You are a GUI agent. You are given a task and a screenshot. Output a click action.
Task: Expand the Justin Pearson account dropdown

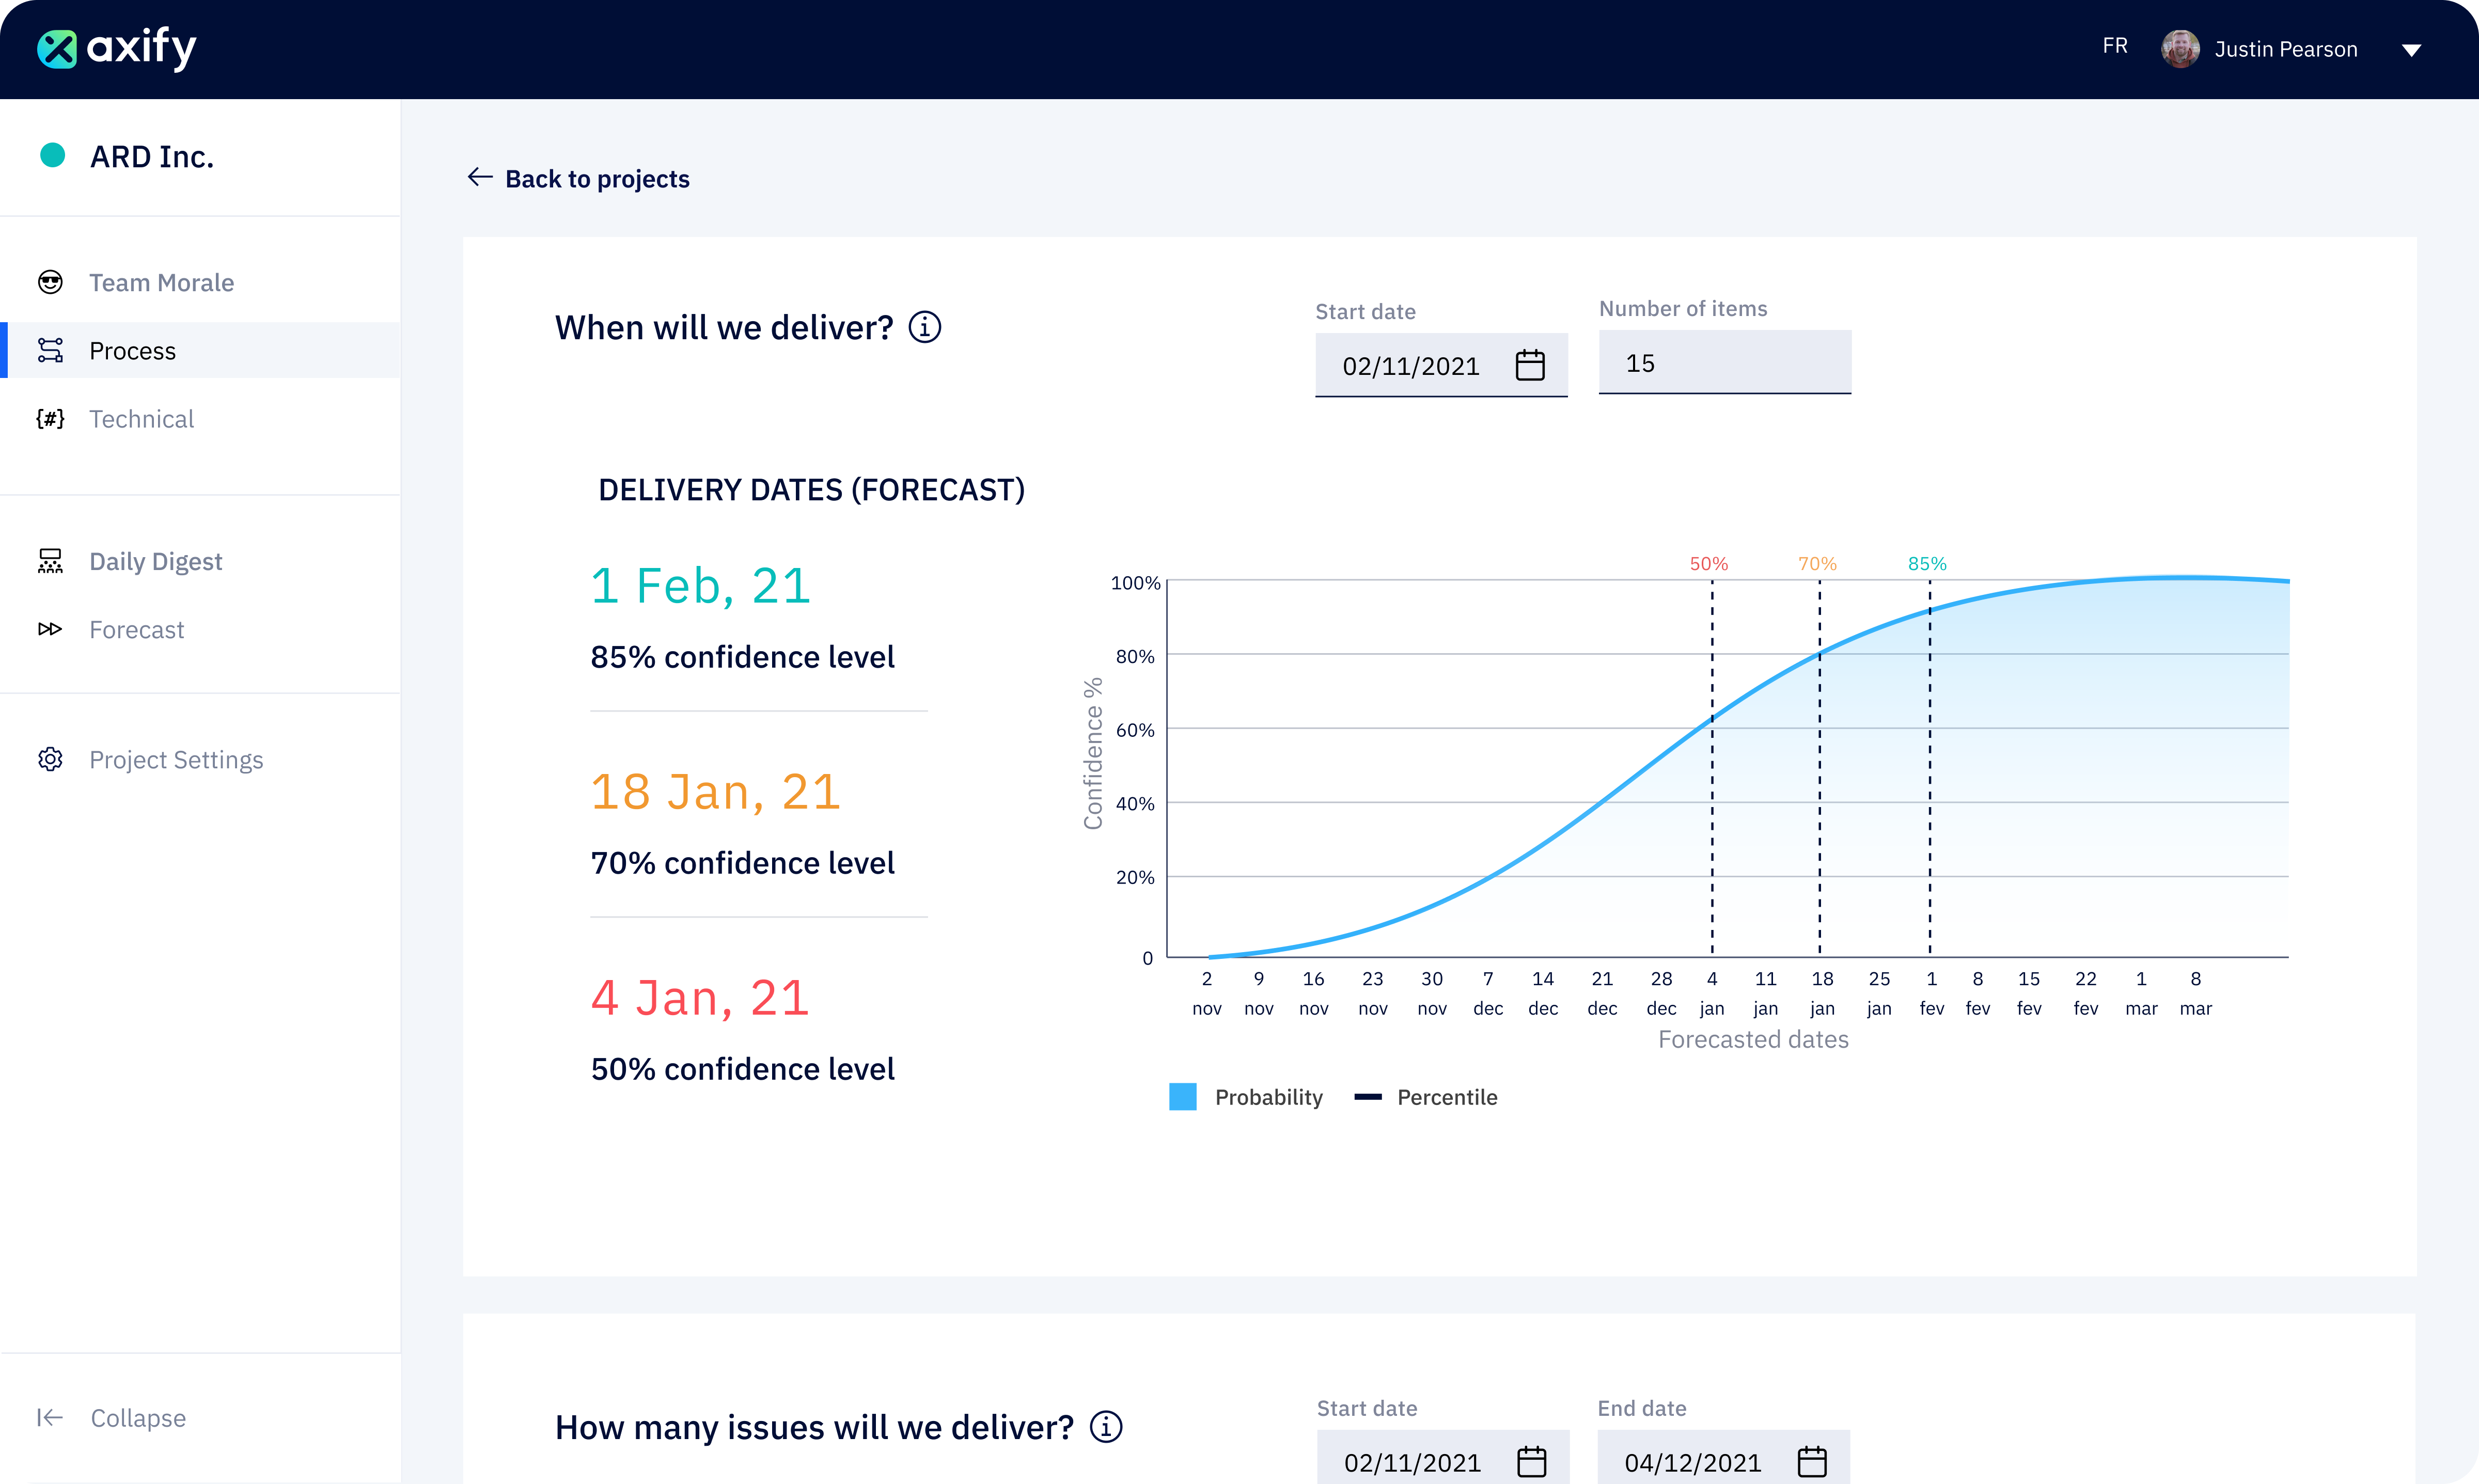click(2412, 49)
